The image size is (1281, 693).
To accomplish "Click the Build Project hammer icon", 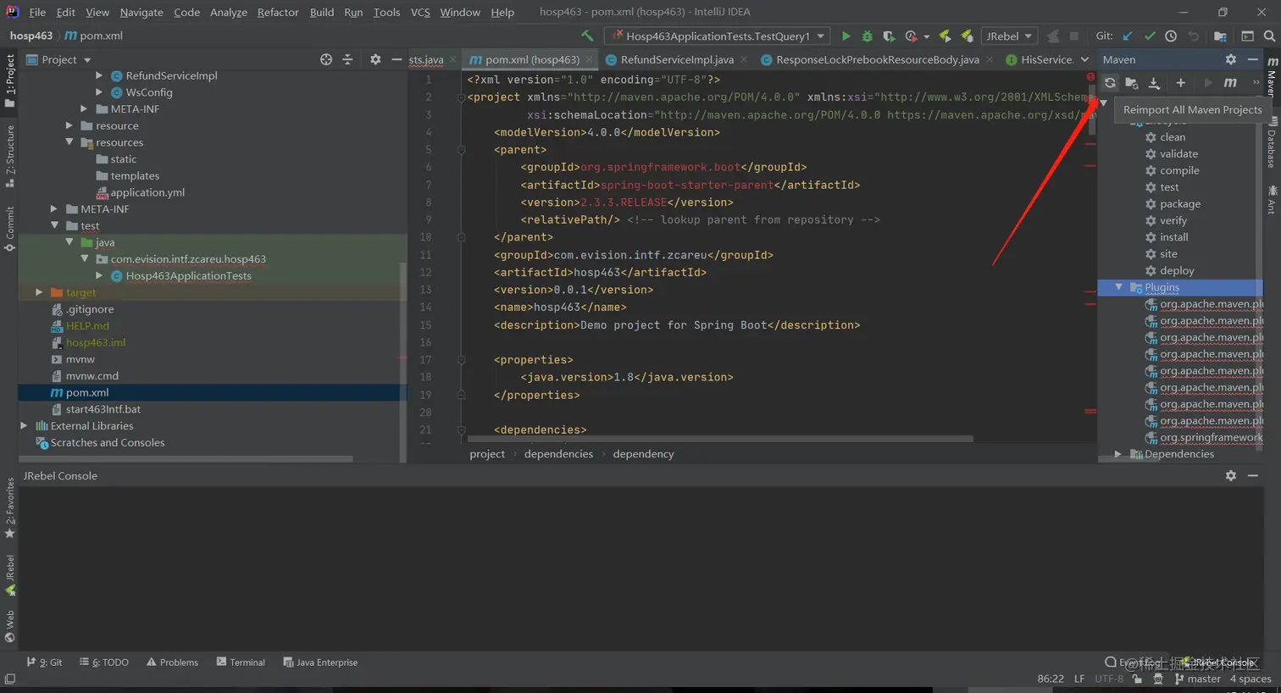I will (x=587, y=36).
